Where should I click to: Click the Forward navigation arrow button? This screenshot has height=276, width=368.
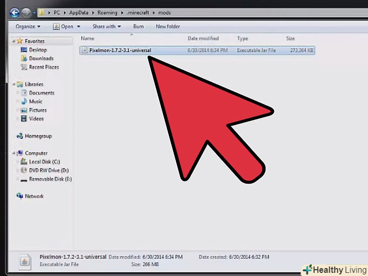27,13
